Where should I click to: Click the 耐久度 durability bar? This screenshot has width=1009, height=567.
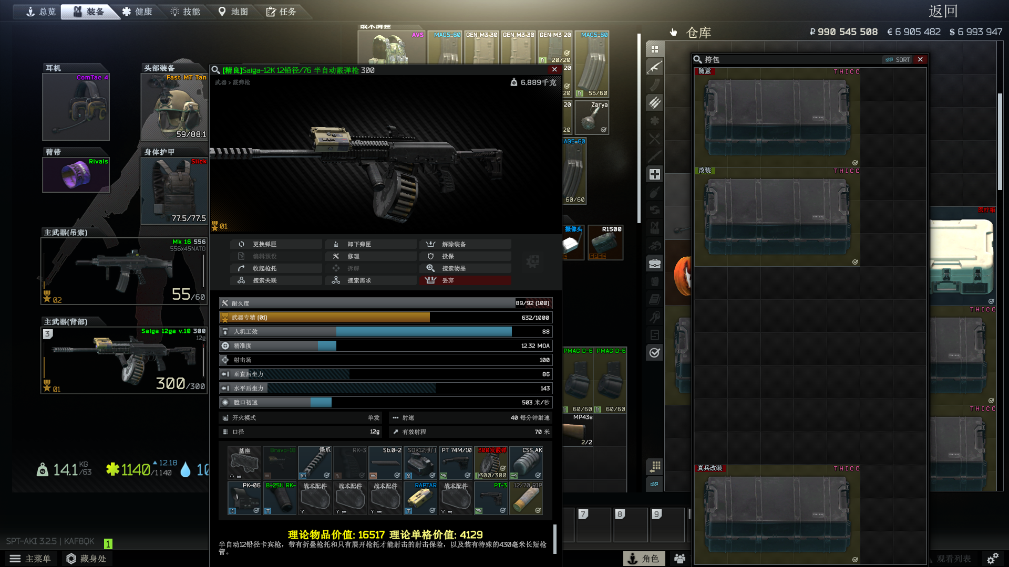(386, 303)
